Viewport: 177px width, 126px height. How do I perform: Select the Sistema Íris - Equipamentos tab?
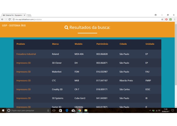(x=14, y=15)
